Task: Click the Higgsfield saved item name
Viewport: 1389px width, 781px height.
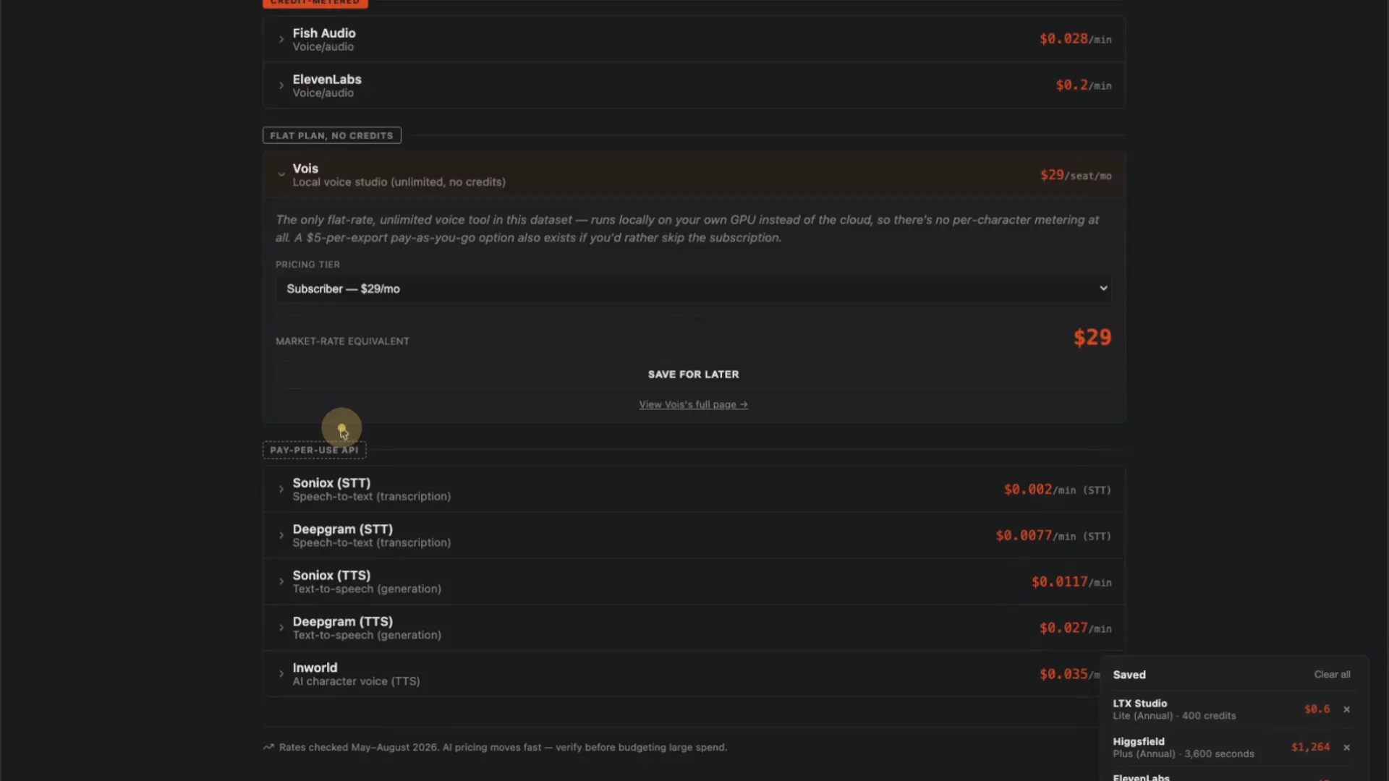Action: pyautogui.click(x=1139, y=742)
